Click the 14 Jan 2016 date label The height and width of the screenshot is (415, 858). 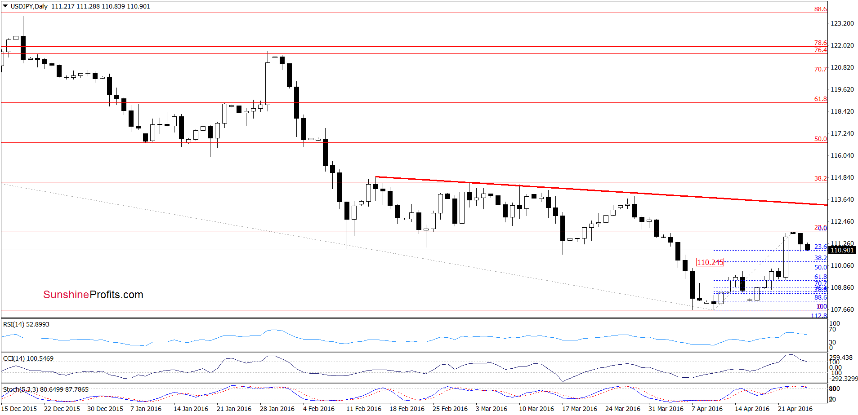click(x=191, y=409)
